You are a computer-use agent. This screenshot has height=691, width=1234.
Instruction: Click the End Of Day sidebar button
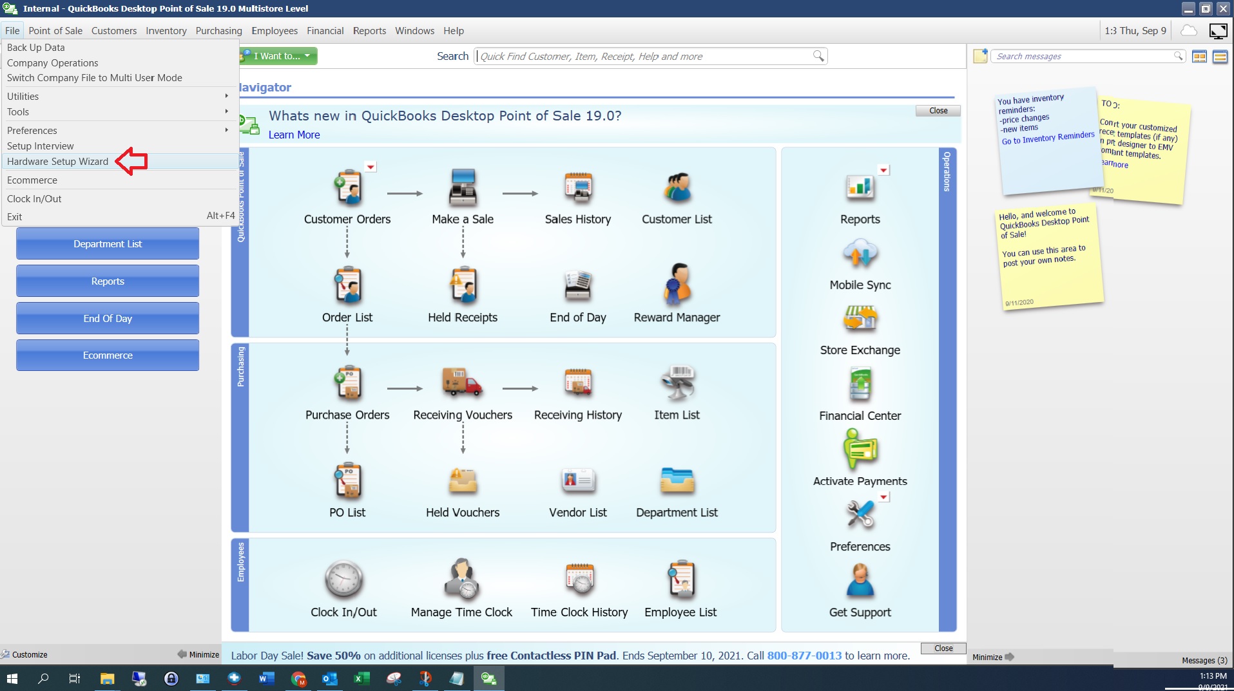[x=108, y=318]
